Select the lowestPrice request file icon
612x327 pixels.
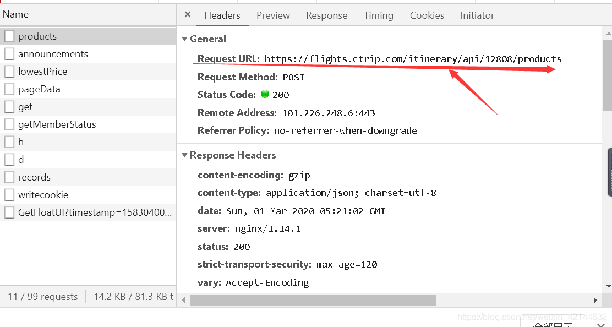[9, 72]
